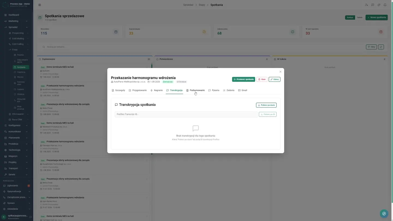Click Sprzedaż breadcrumb link
393x221 pixels.
188,5
